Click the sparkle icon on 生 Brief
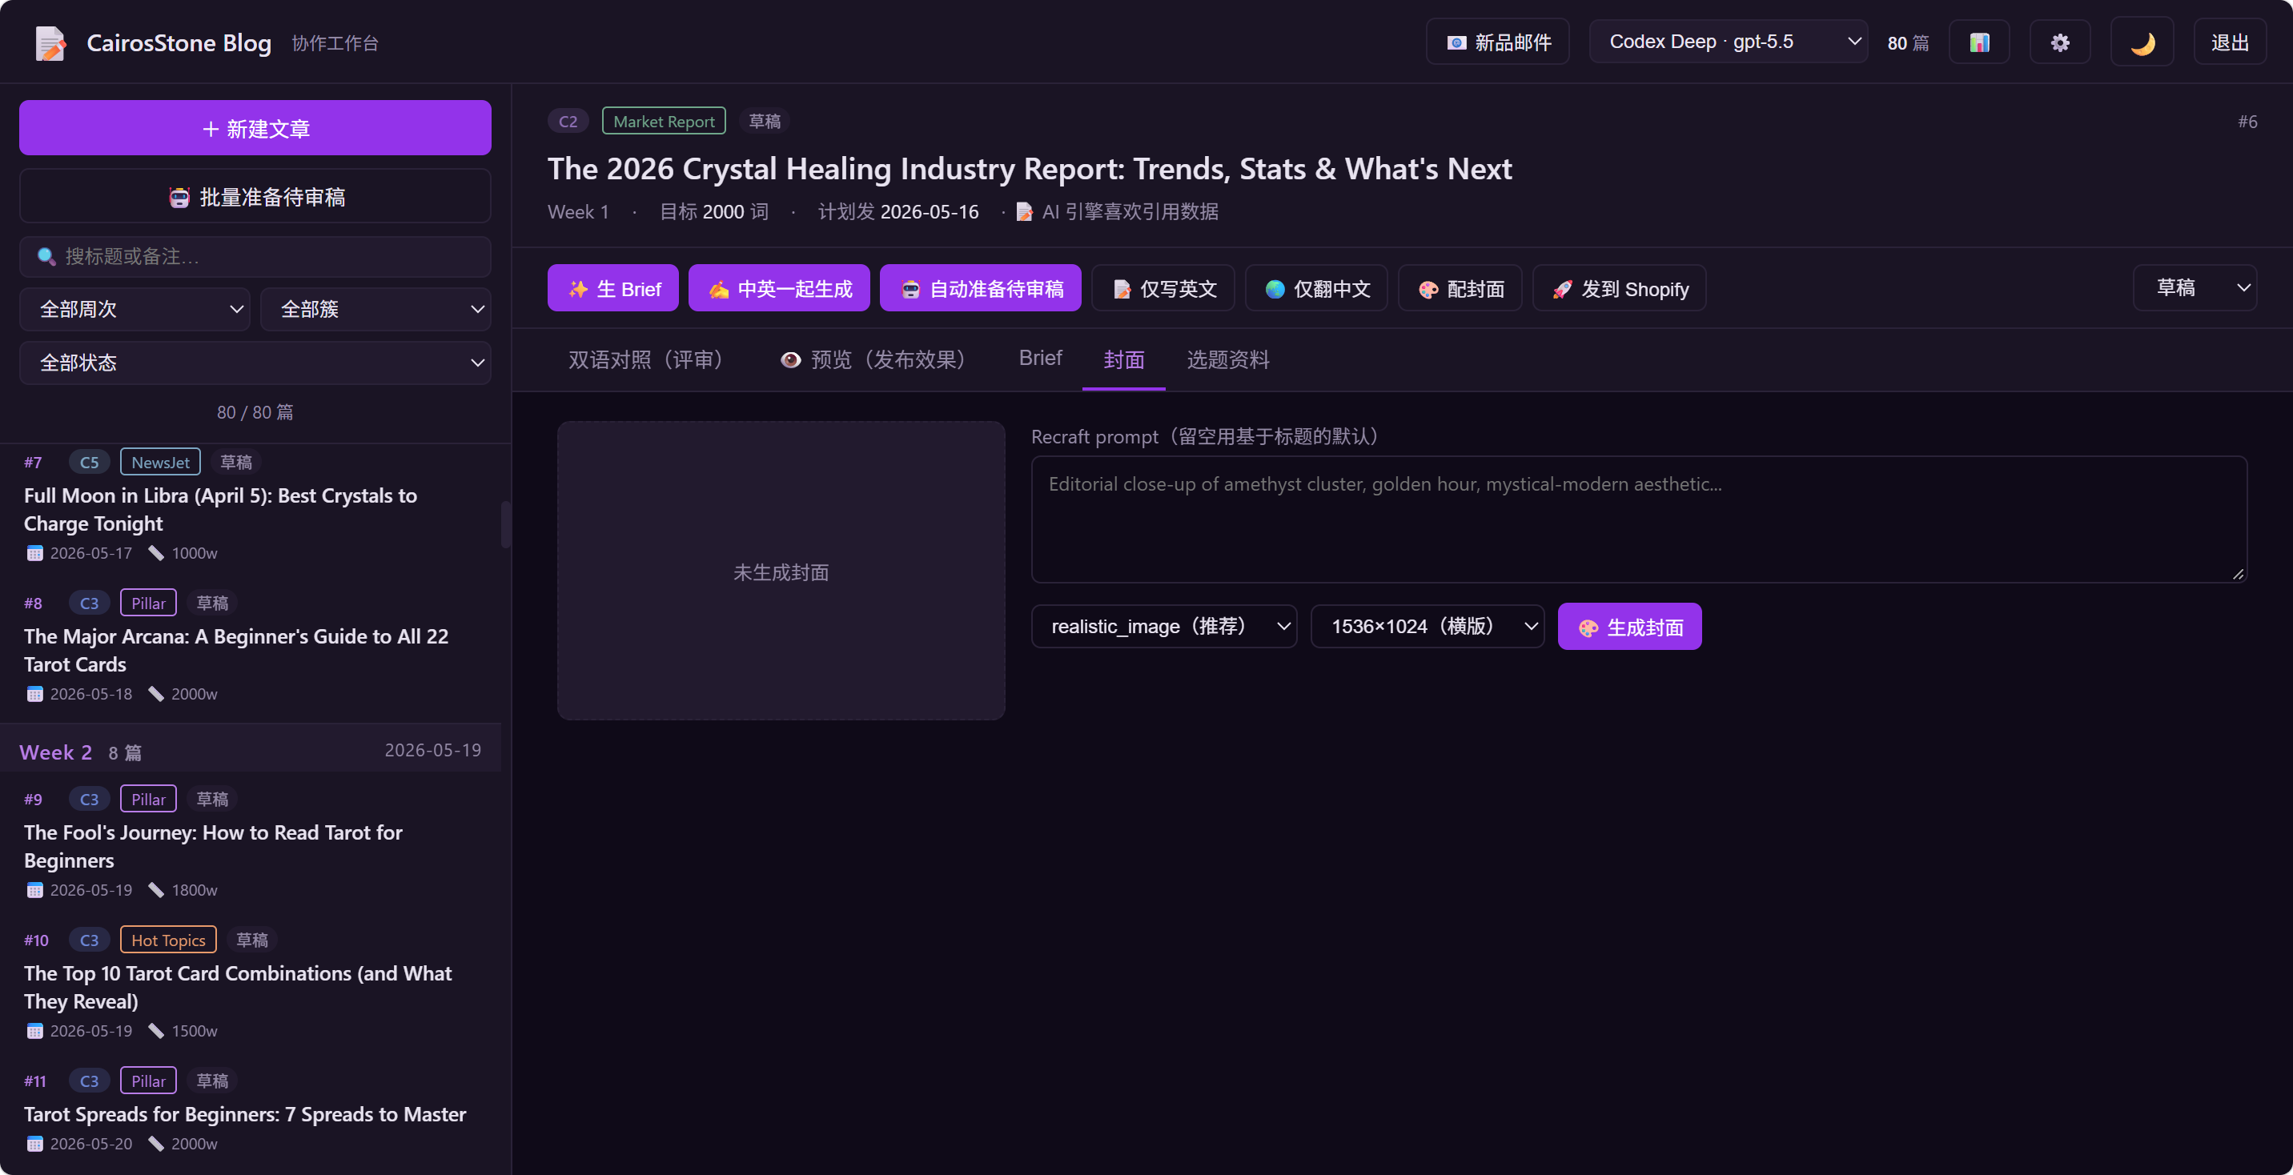2293x1175 pixels. [579, 288]
